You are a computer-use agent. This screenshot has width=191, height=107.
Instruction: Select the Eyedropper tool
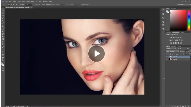tap(3, 23)
